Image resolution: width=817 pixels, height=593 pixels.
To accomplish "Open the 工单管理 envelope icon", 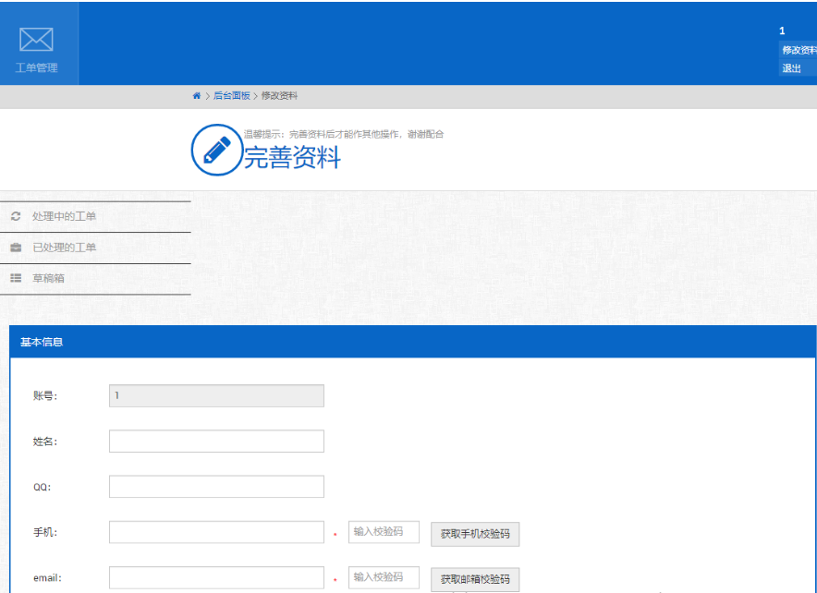I will click(x=36, y=40).
